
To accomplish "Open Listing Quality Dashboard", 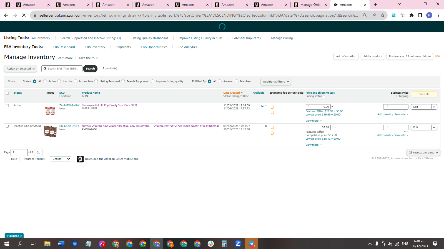I will click(150, 38).
